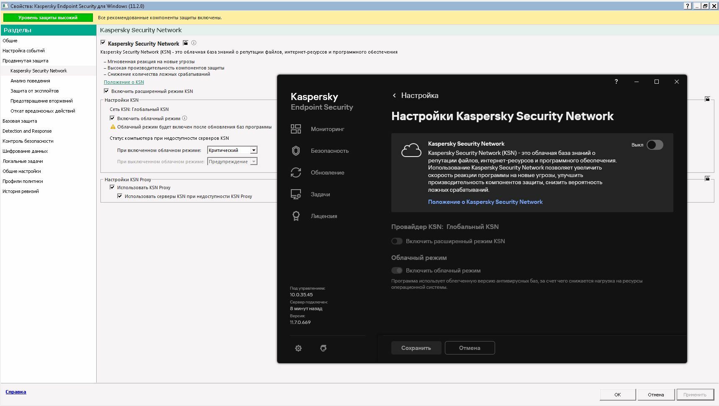719x406 pixels.
Task: Click lock icon of Настройки KSN group
Action: point(707,99)
